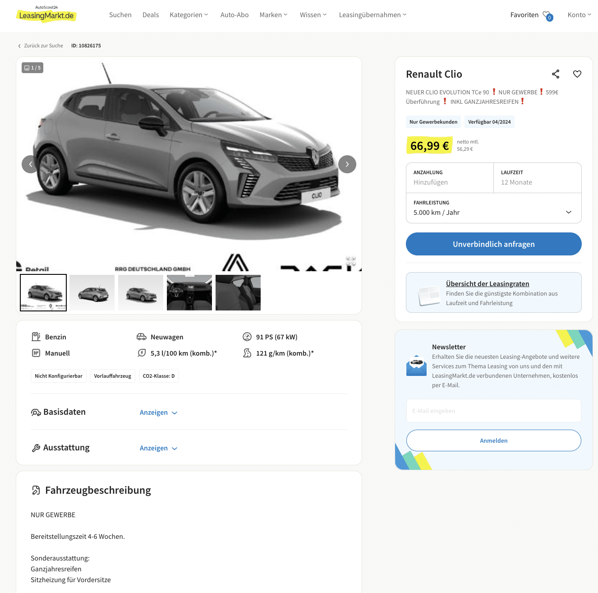Image resolution: width=598 pixels, height=593 pixels.
Task: Click the Vorlauffahrzeug tag
Action: (113, 376)
